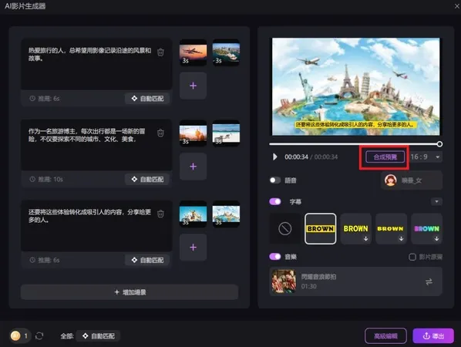461x347 pixels.
Task: Select the plain yellow BROWN subtitle style
Action: click(x=355, y=228)
